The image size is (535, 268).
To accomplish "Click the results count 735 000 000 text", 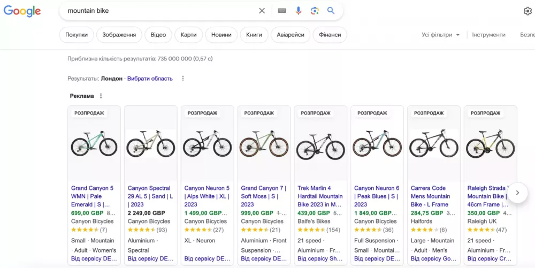I will pyautogui.click(x=140, y=59).
